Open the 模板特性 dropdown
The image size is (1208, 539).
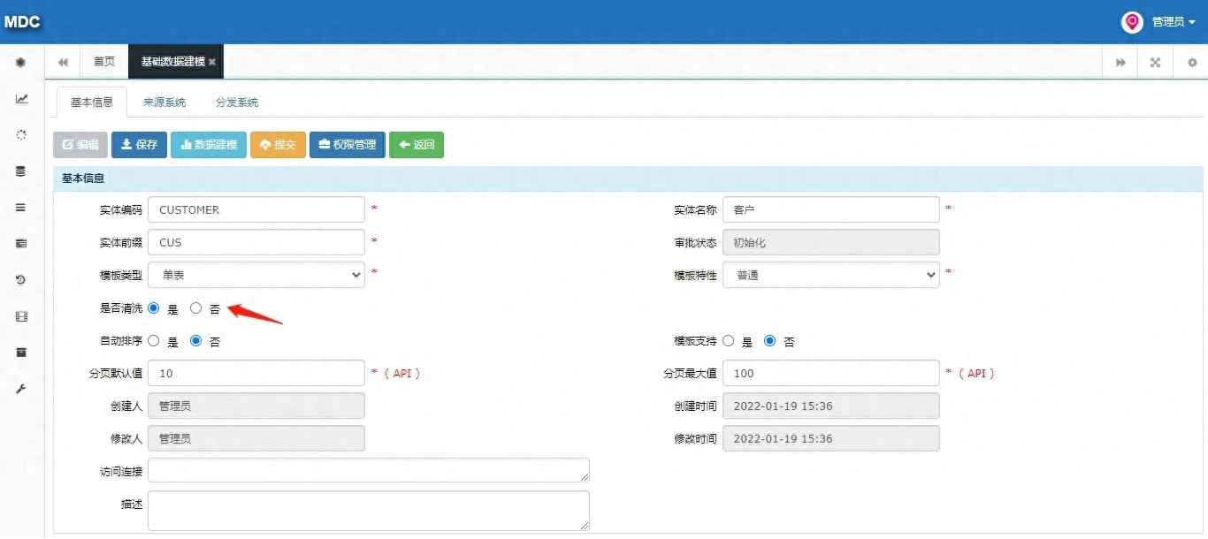[831, 275]
